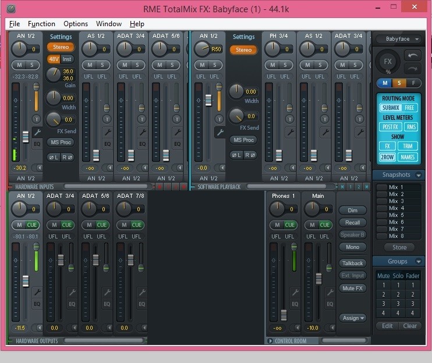Select Mute group 2 in Groups
The width and height of the screenshot is (432, 363).
[383, 294]
